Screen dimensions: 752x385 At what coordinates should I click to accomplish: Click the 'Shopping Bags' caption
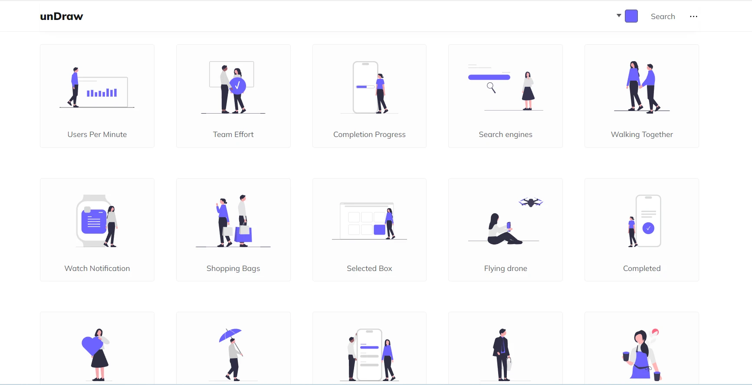pyautogui.click(x=233, y=268)
